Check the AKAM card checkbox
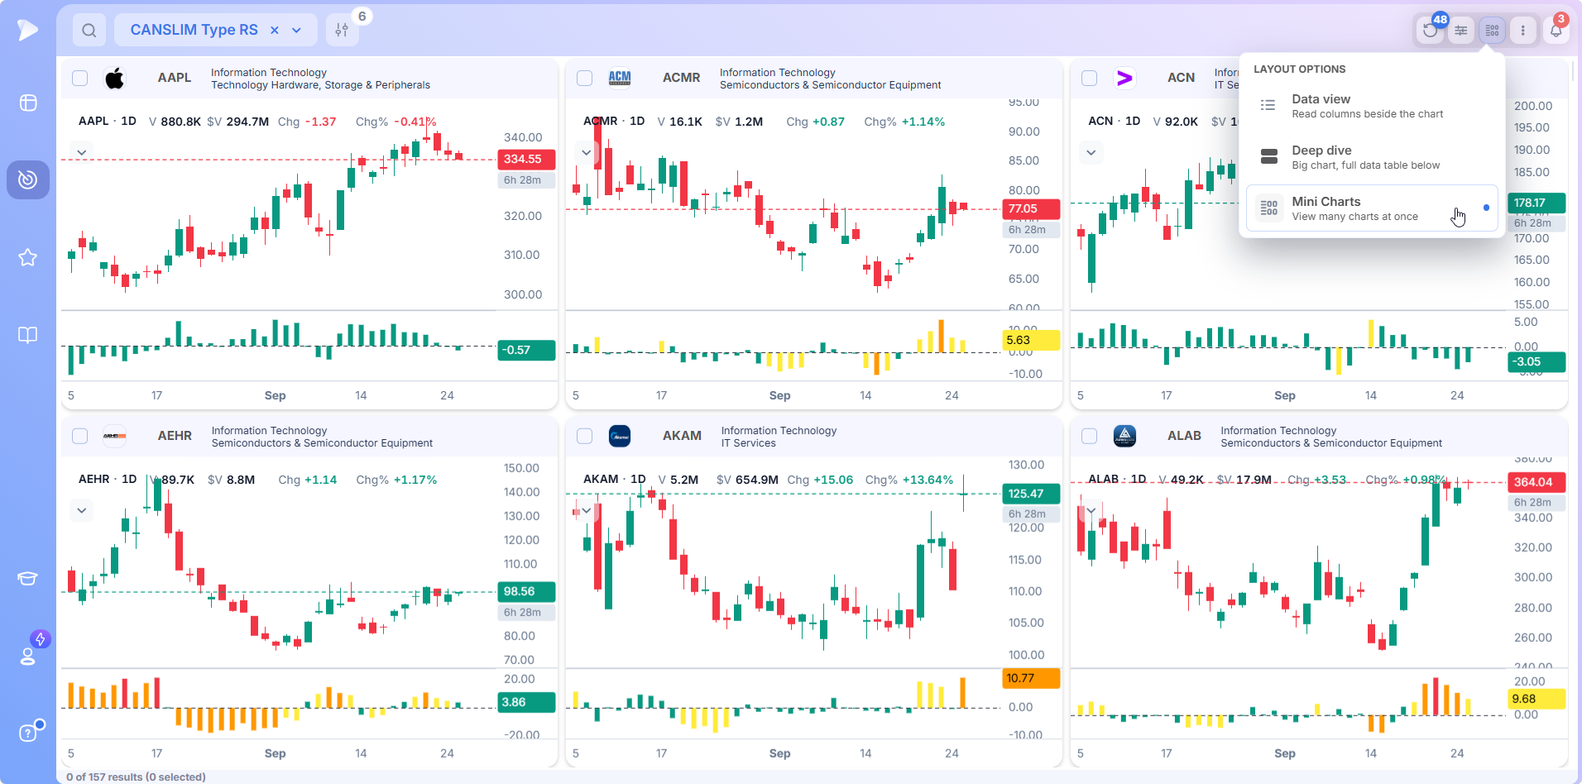Image resolution: width=1582 pixels, height=784 pixels. (x=585, y=436)
